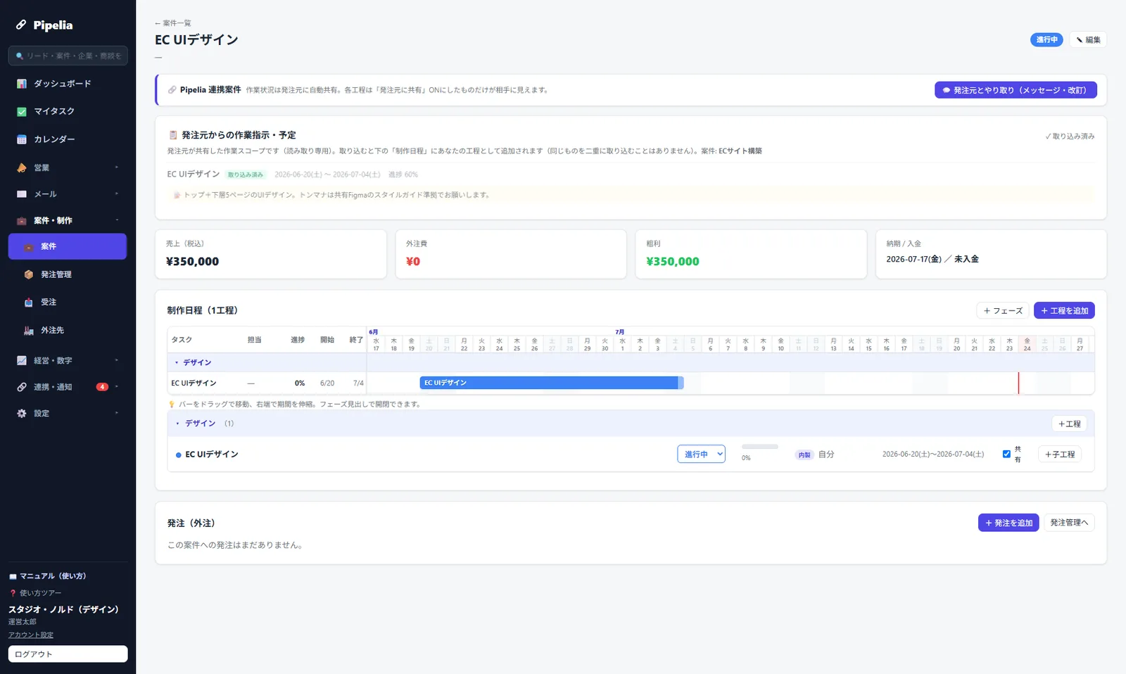Click the 案件・制作 briefcase icon
The width and height of the screenshot is (1126, 674).
coord(22,221)
